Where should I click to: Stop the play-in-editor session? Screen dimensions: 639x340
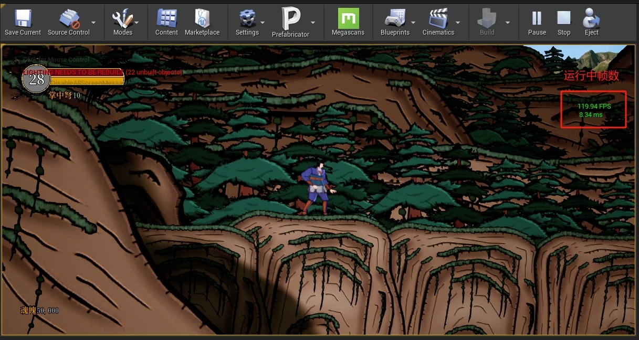564,18
